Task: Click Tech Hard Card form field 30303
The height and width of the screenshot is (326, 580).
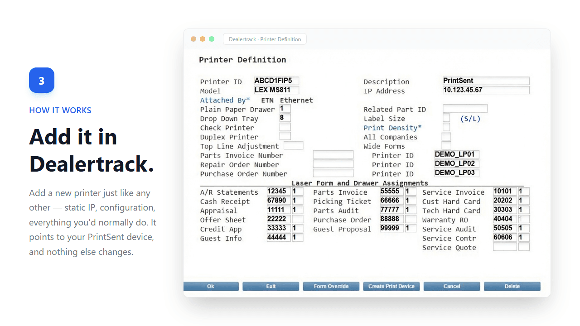Action: click(505, 210)
